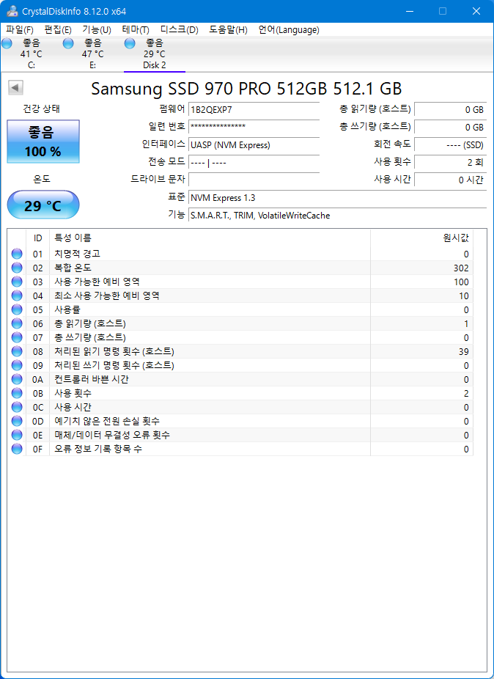
Task: Click status orb for 04 최소 사용 가능한 예비 영역
Action: (x=17, y=296)
